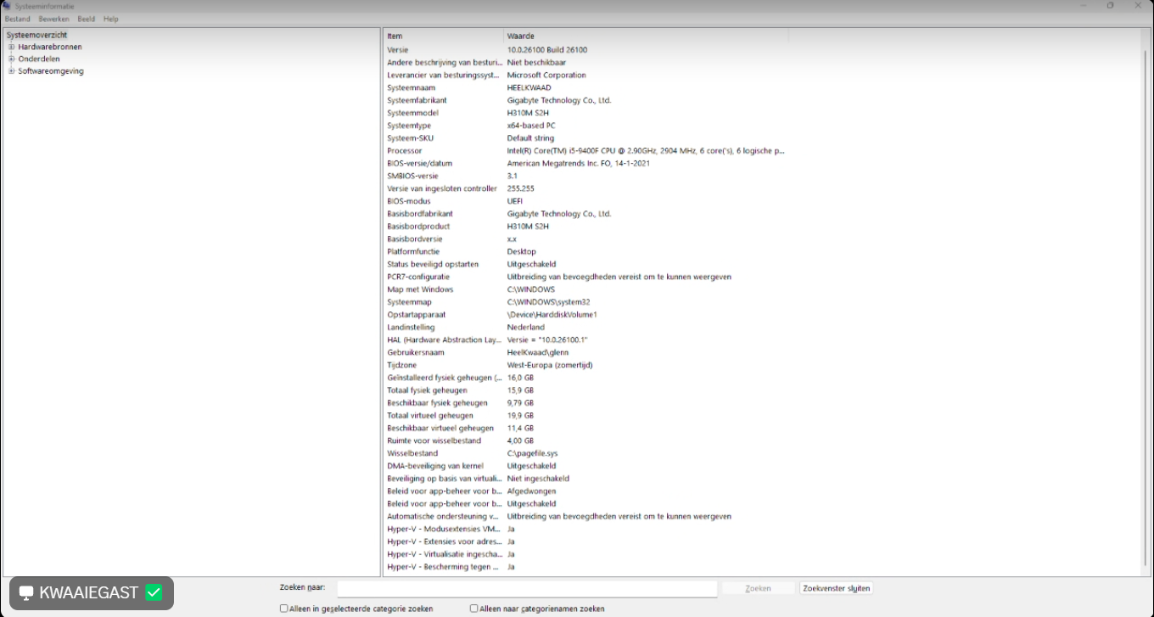The height and width of the screenshot is (617, 1154).
Task: Select the 'Hyper-V - Virtualisatie ingescha...' row label
Action: [445, 554]
